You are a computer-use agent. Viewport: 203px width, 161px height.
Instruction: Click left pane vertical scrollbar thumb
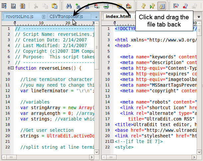coord(97,47)
